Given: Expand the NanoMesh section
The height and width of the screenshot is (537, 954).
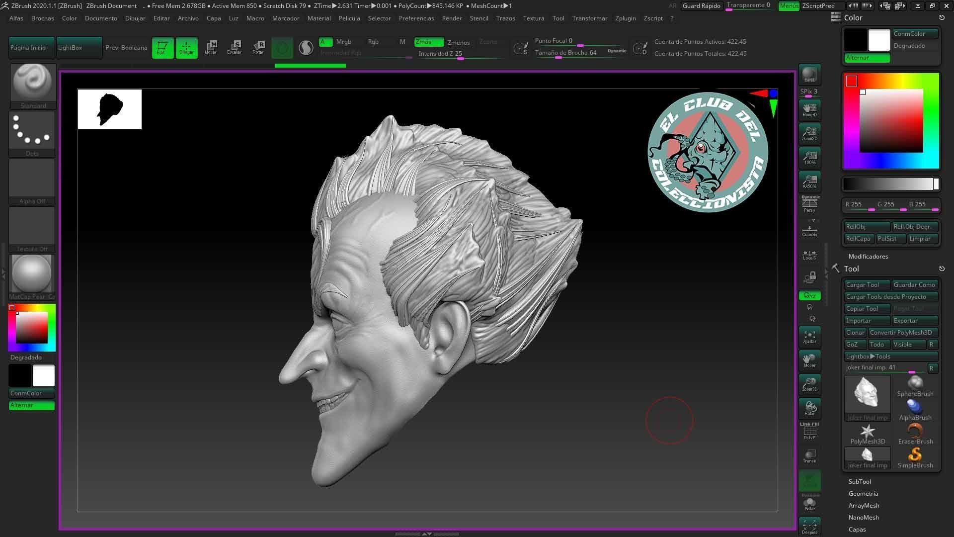Looking at the screenshot, I should point(864,517).
